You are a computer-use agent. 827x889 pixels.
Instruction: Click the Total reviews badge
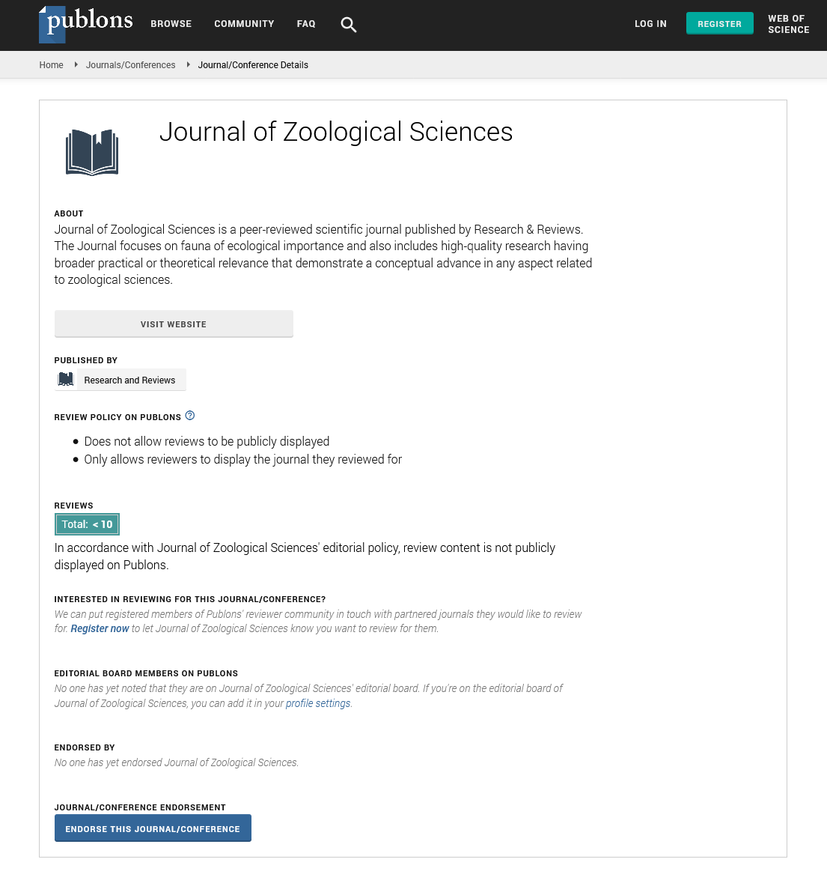coord(87,524)
